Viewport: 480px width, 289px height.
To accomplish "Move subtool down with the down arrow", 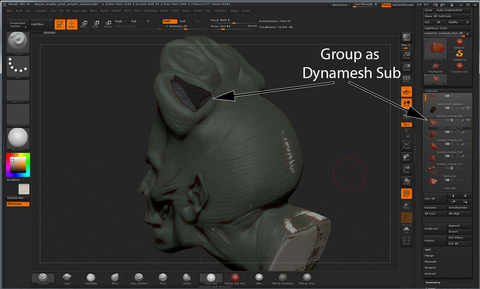I will pyautogui.click(x=465, y=196).
